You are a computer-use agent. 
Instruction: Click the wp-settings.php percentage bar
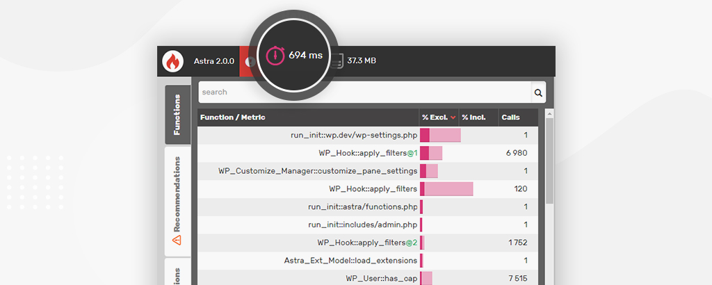pyautogui.click(x=440, y=136)
